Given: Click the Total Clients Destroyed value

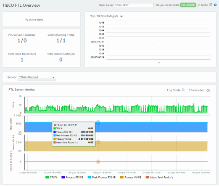Looking at the screenshot, I should point(61,60).
